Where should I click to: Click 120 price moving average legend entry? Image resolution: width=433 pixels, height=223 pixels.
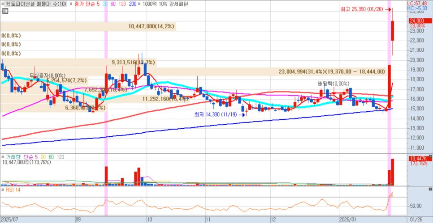[x=122, y=4]
